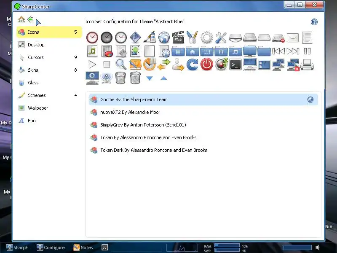Screen dimensions: 337x253
Task: Select the Icons sidebar item
Action: click(x=49, y=32)
